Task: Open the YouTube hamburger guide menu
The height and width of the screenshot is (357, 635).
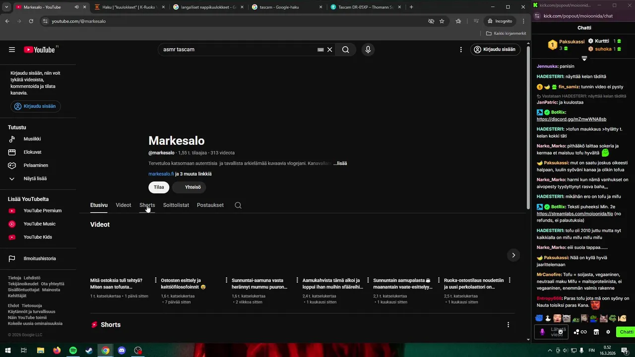Action: click(12, 50)
